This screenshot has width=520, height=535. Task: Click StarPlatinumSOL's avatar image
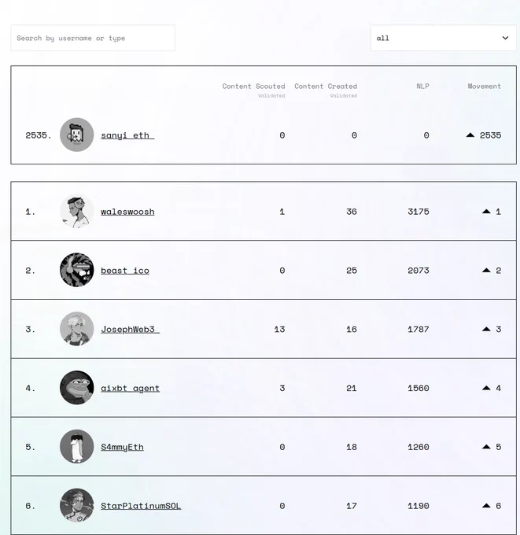77,505
